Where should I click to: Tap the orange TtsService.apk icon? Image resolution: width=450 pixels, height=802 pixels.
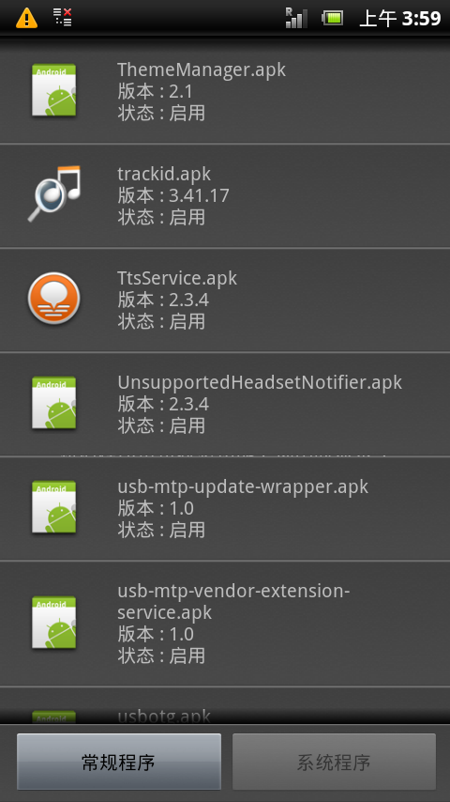(x=53, y=299)
